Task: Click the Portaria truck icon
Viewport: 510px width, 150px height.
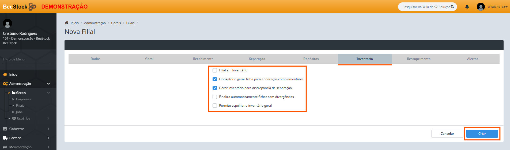Action: pos(5,138)
